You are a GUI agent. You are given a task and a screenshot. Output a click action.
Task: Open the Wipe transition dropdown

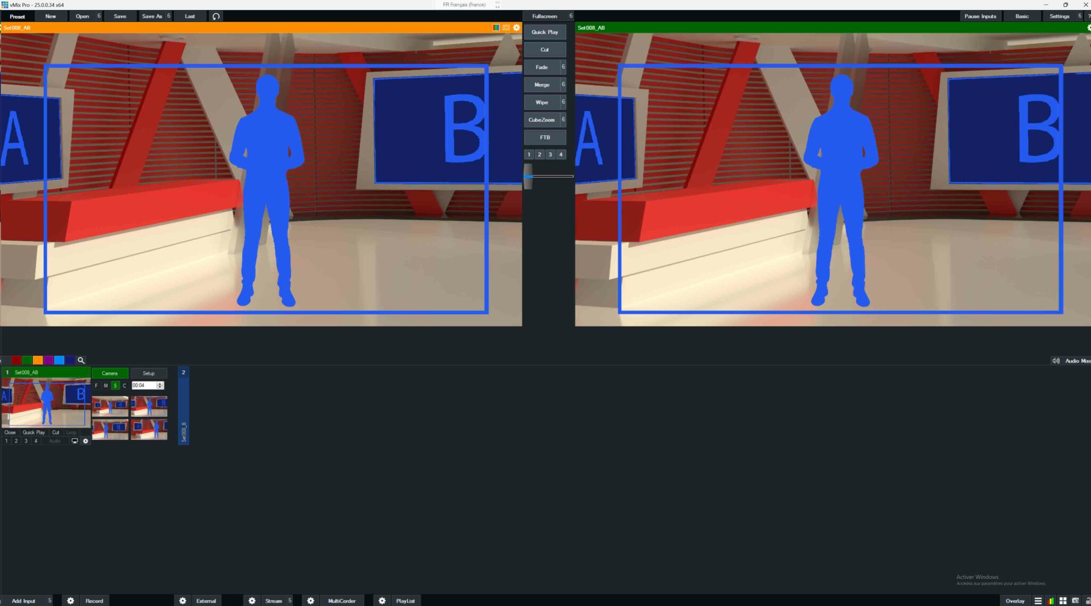point(562,102)
